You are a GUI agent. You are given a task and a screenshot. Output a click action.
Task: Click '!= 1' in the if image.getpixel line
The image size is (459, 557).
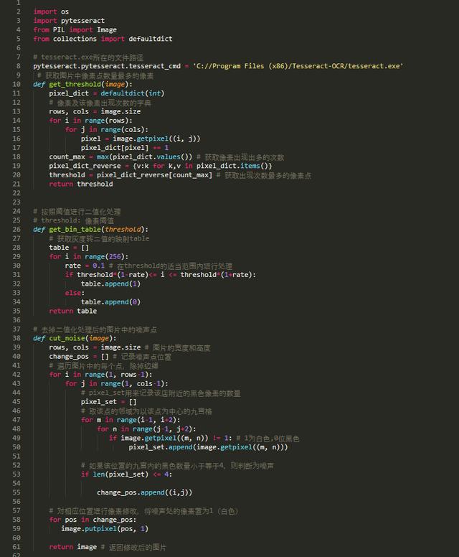tap(220, 438)
